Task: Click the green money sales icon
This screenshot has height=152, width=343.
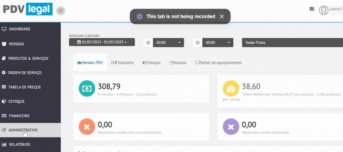Action: [x=87, y=89]
